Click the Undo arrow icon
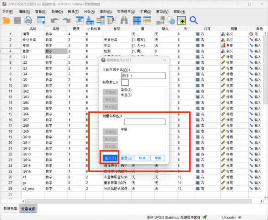The image size is (268, 220). tap(55, 20)
